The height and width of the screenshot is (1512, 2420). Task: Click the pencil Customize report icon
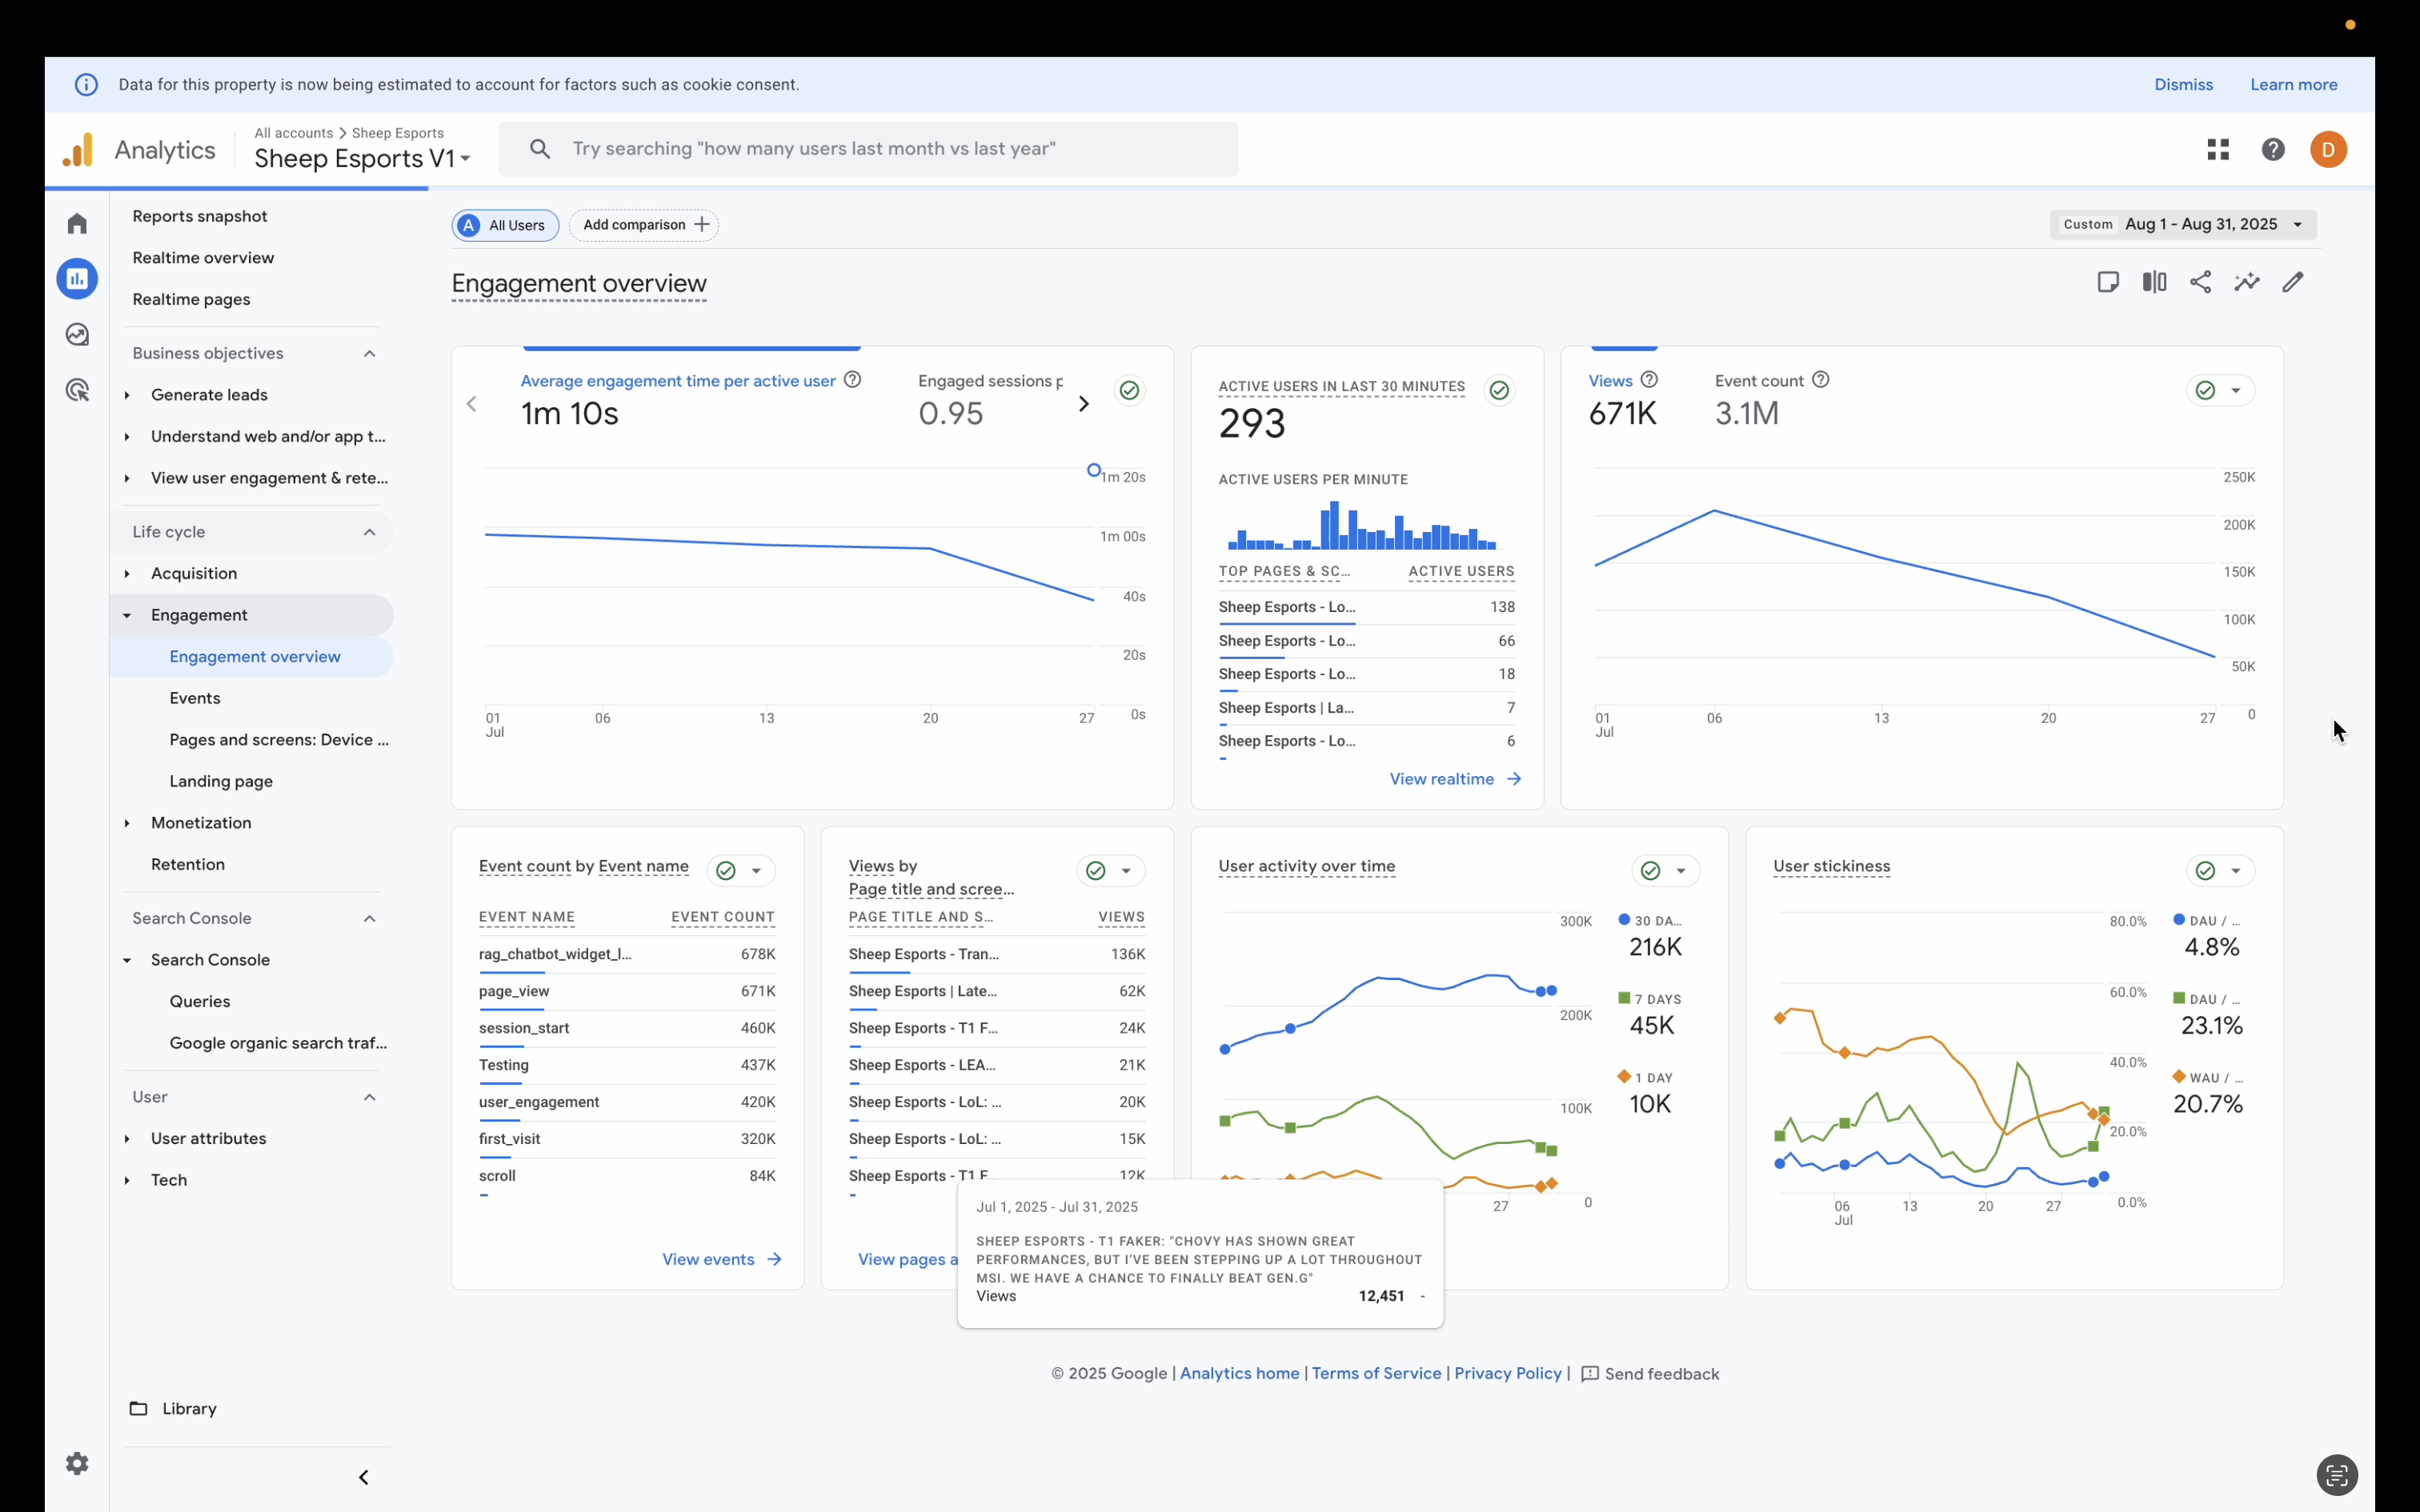click(2292, 282)
